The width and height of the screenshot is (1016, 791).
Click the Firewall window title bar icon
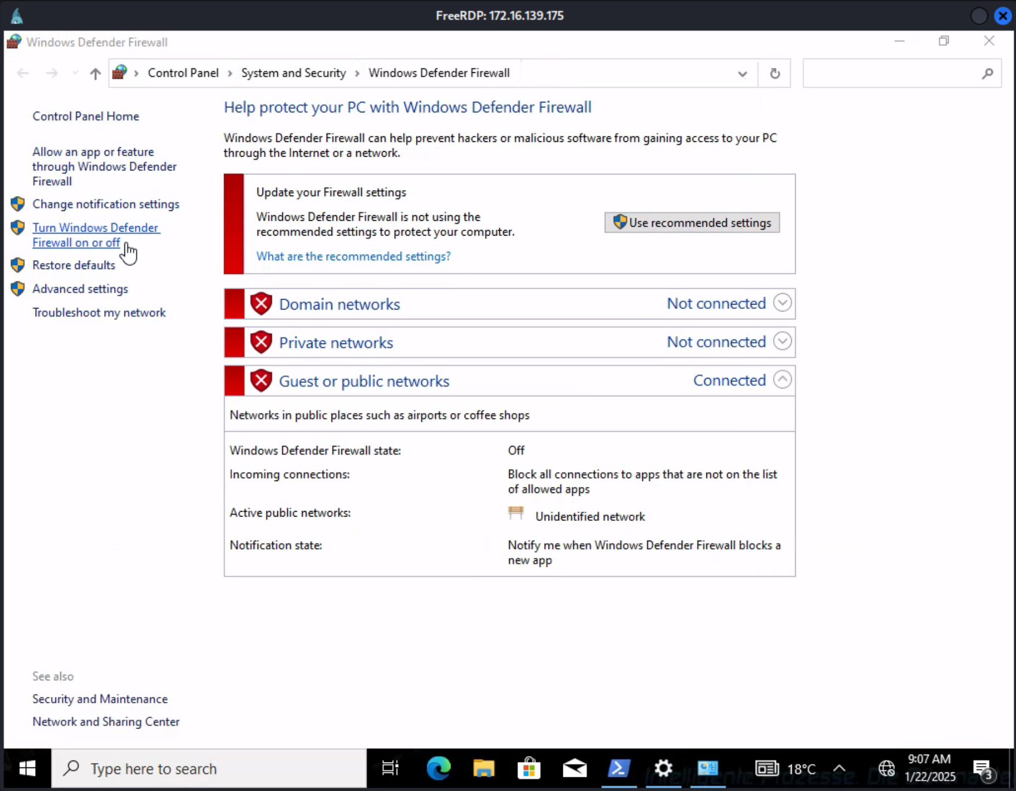(14, 42)
